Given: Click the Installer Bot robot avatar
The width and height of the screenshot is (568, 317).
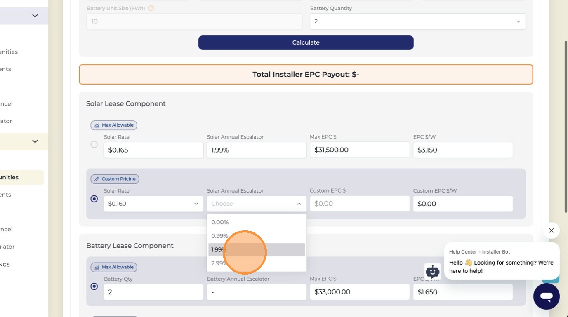Looking at the screenshot, I should tap(432, 271).
